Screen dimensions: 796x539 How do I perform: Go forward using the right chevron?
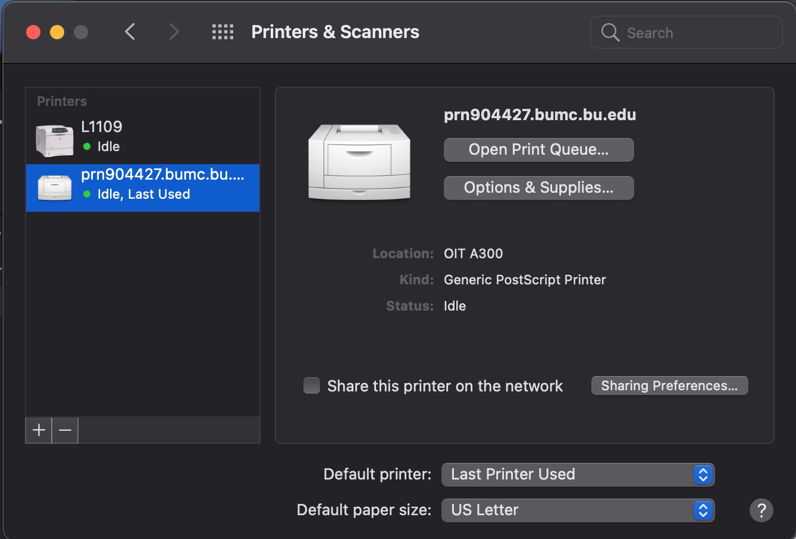click(x=173, y=32)
